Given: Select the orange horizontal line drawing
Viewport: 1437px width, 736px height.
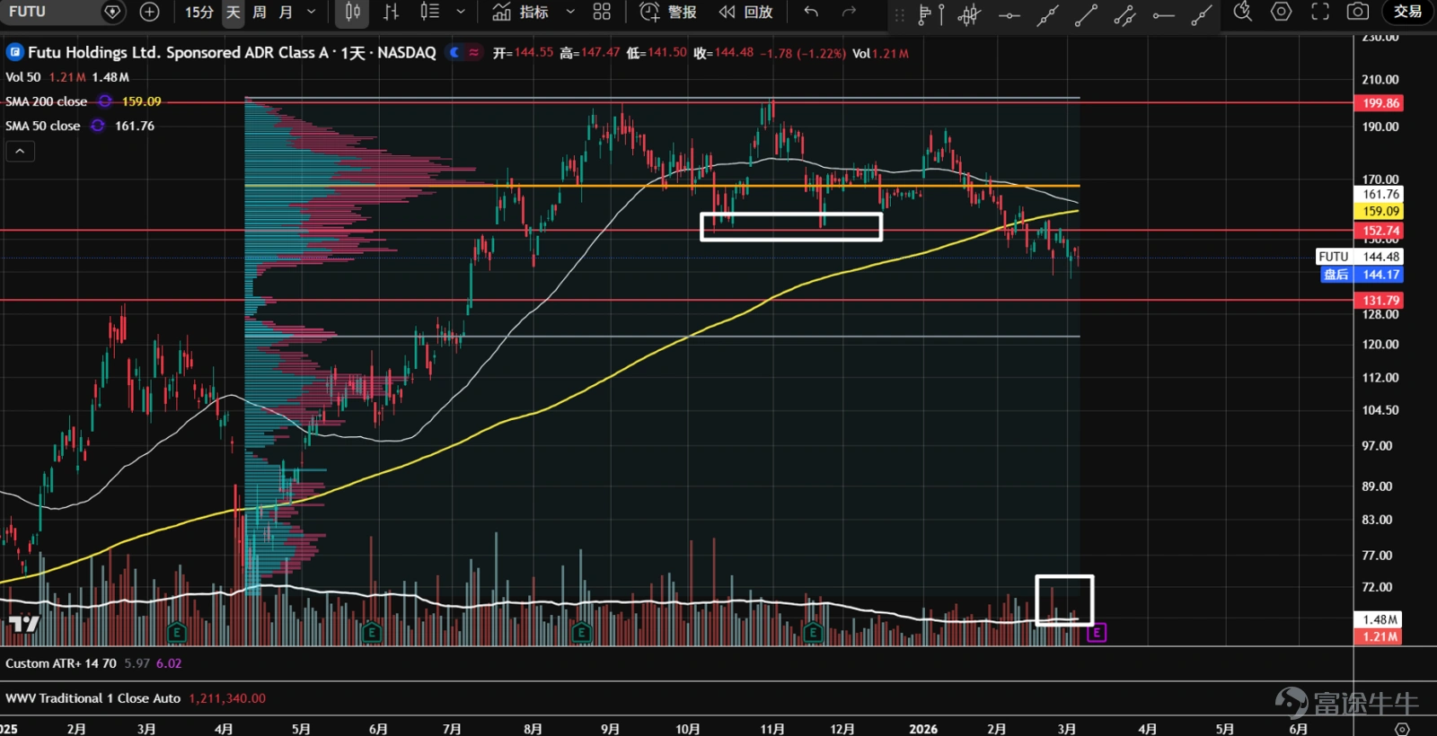Looking at the screenshot, I should (662, 186).
